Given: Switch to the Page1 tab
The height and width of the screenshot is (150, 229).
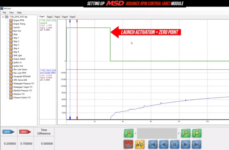Looking at the screenshot, I should [42, 17].
